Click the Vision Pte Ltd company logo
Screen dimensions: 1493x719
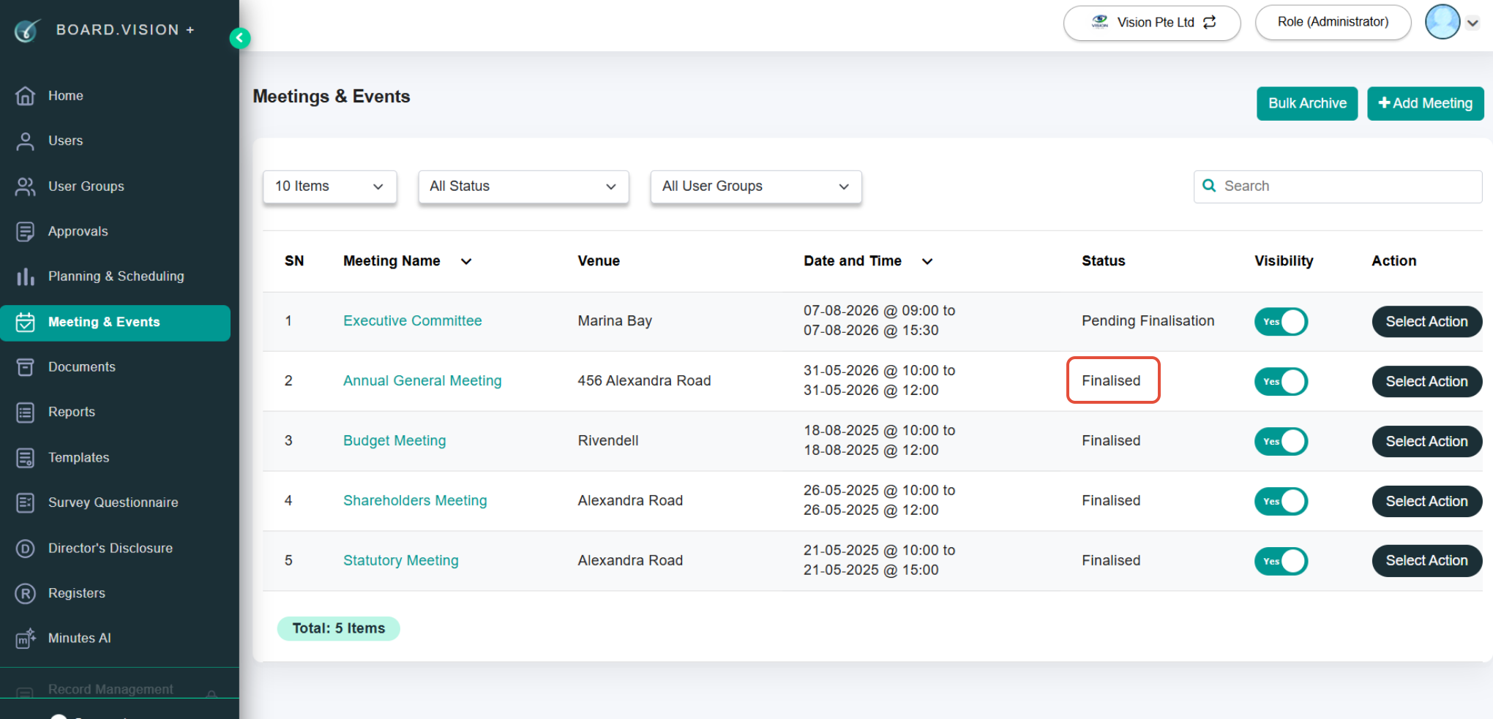pos(1100,22)
